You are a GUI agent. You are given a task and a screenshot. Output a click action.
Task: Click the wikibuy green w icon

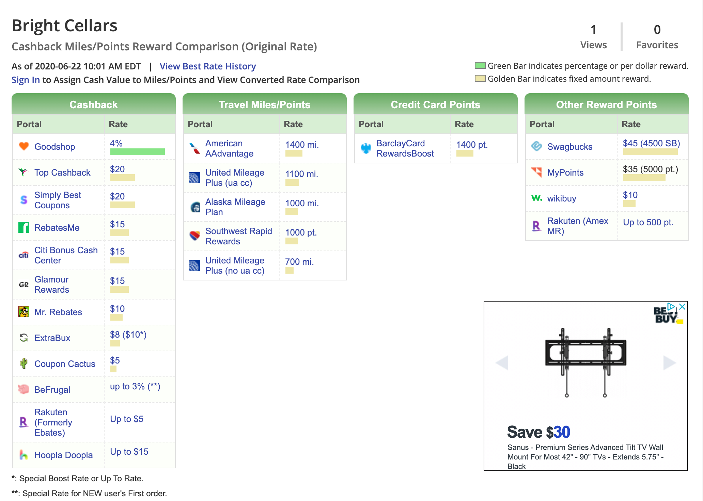[537, 198]
